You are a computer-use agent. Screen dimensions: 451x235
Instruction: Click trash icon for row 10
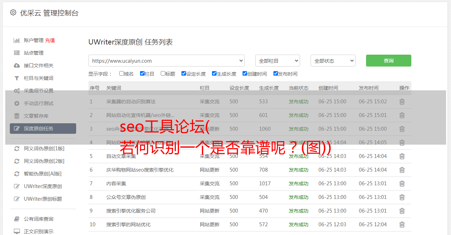pyautogui.click(x=402, y=224)
